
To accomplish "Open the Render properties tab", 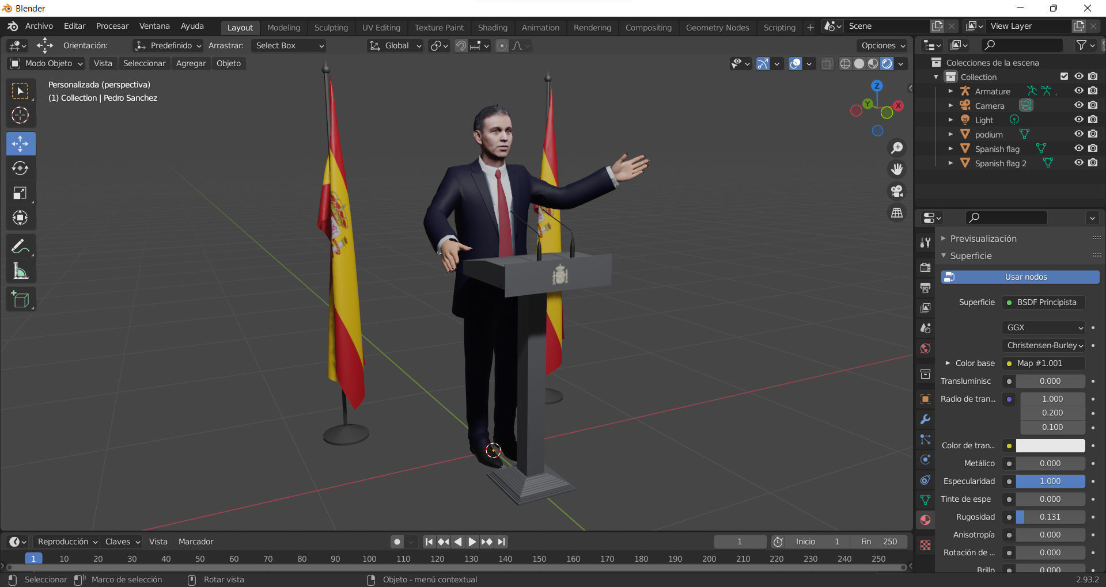I will 925,268.
